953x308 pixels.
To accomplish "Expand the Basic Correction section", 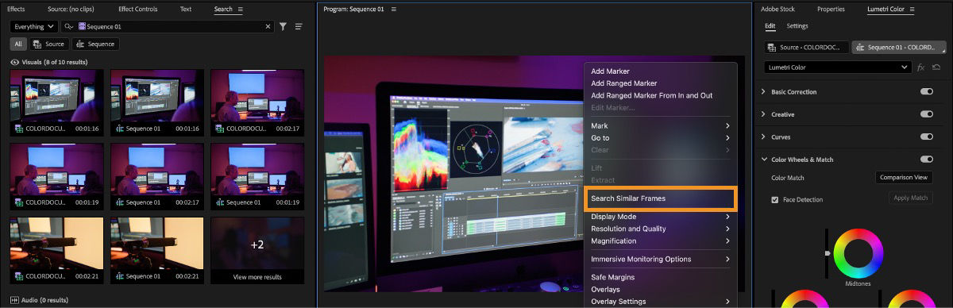I will 764,92.
